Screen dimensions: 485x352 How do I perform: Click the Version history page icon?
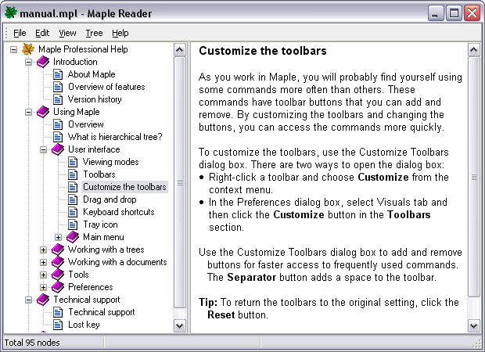(58, 99)
